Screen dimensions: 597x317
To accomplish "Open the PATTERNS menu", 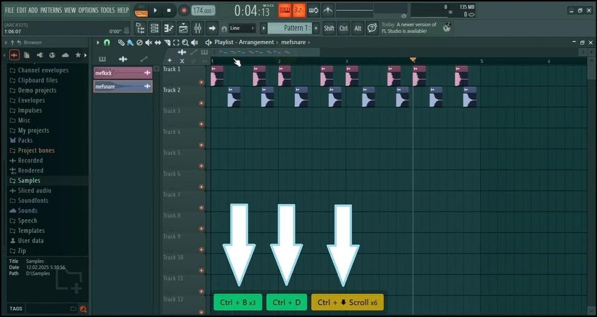I will click(x=51, y=10).
